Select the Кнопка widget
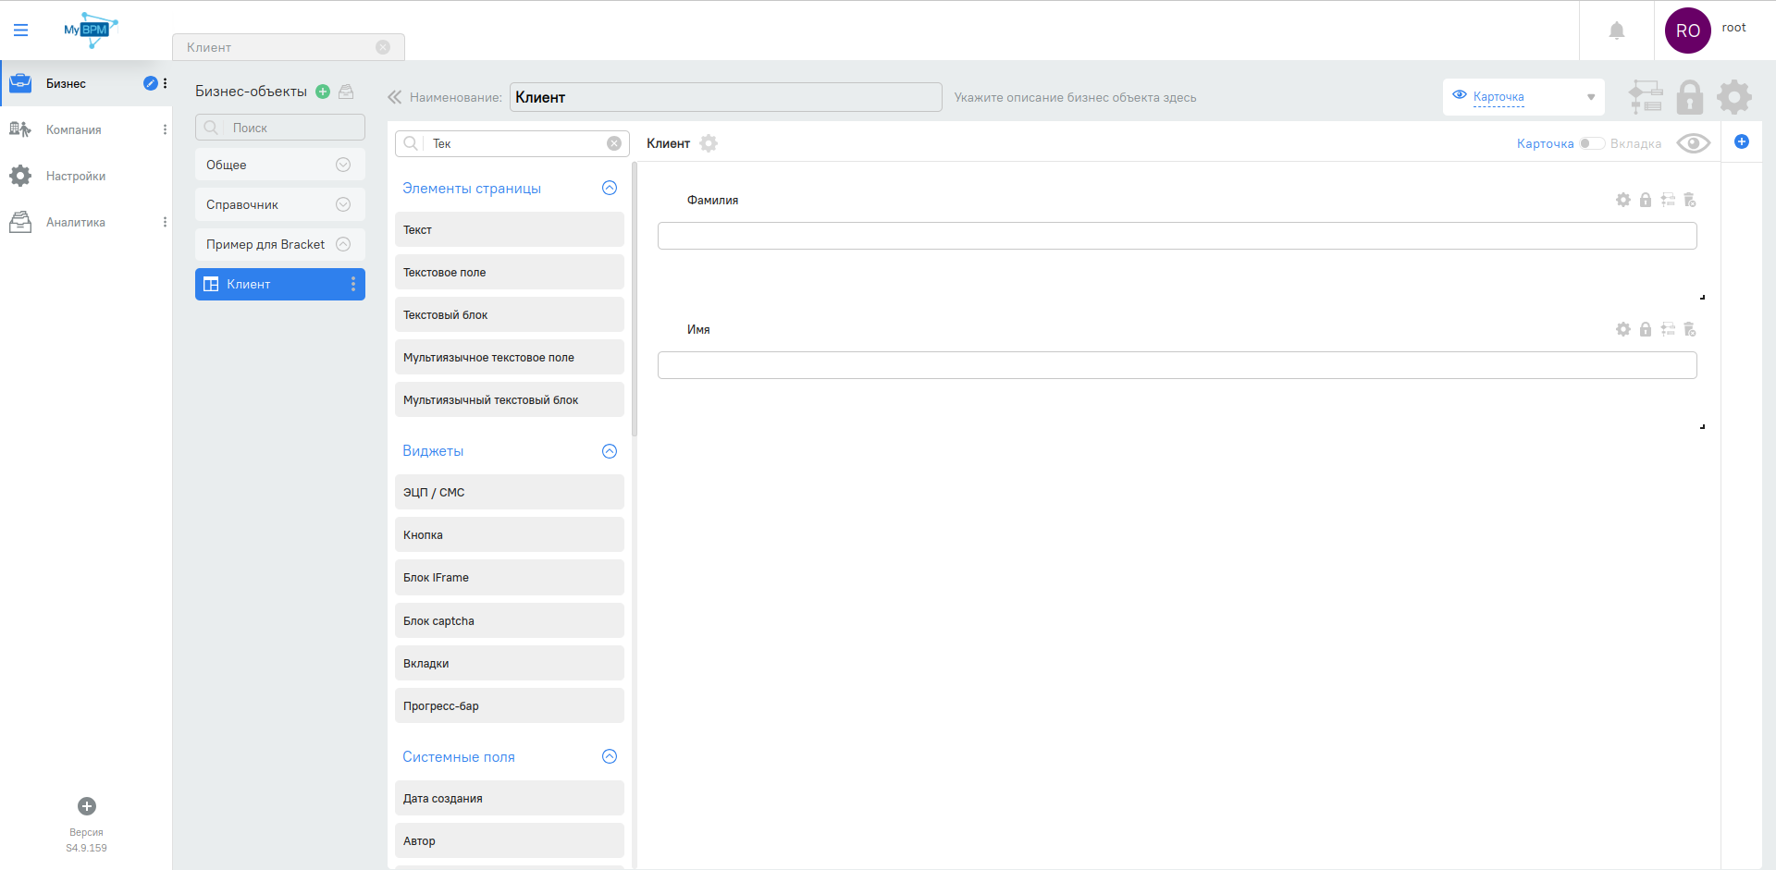Screen dimensions: 1776x870 pyautogui.click(x=509, y=535)
